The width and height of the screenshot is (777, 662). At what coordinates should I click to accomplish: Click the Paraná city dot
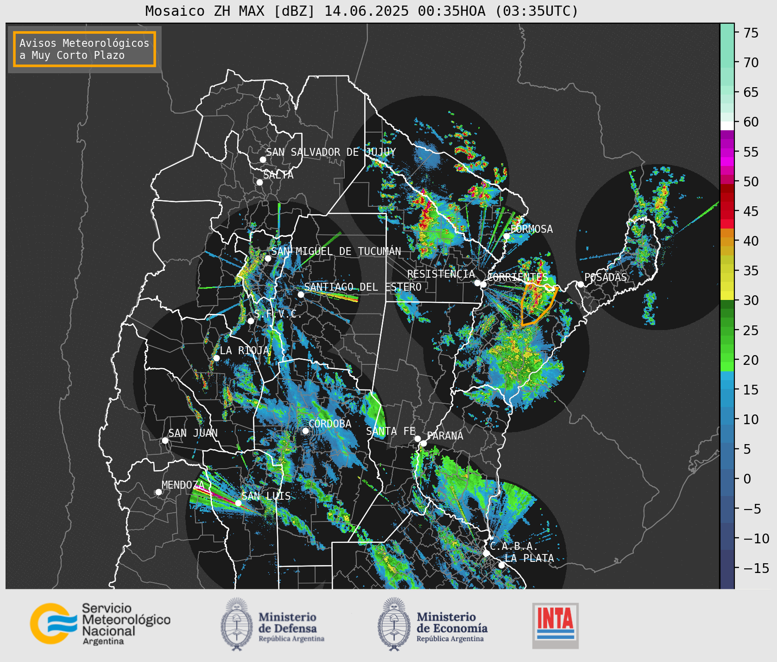coord(423,443)
